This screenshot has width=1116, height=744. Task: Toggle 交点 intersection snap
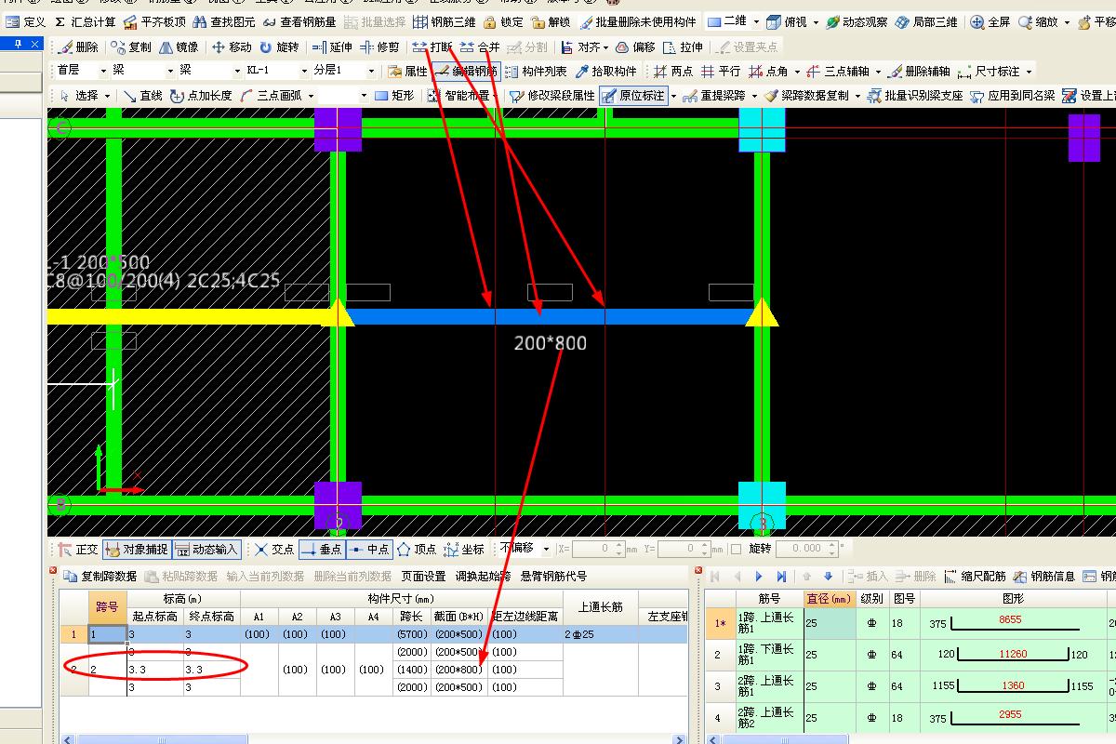click(x=273, y=550)
